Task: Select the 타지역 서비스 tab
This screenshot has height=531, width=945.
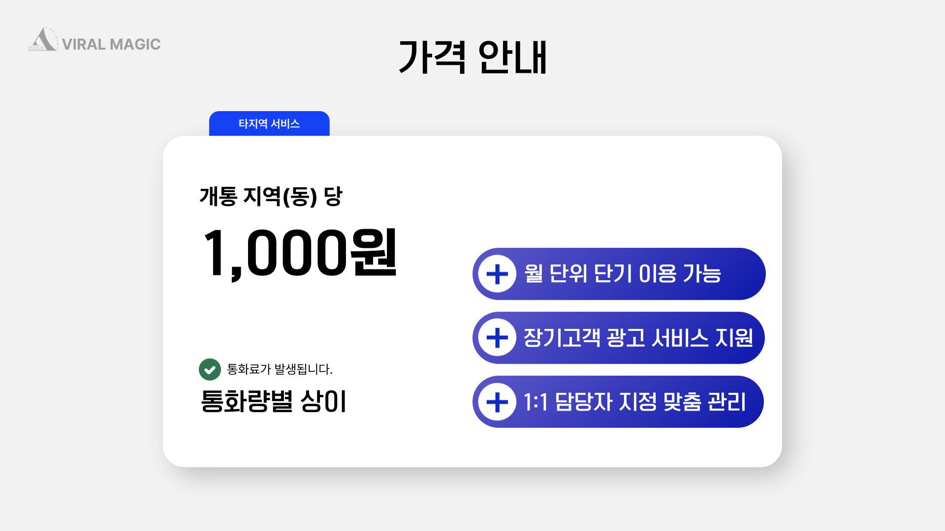Action: 269,123
